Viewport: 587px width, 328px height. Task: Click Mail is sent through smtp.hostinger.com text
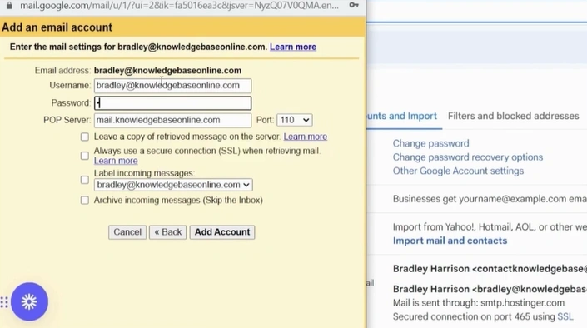tap(479, 303)
